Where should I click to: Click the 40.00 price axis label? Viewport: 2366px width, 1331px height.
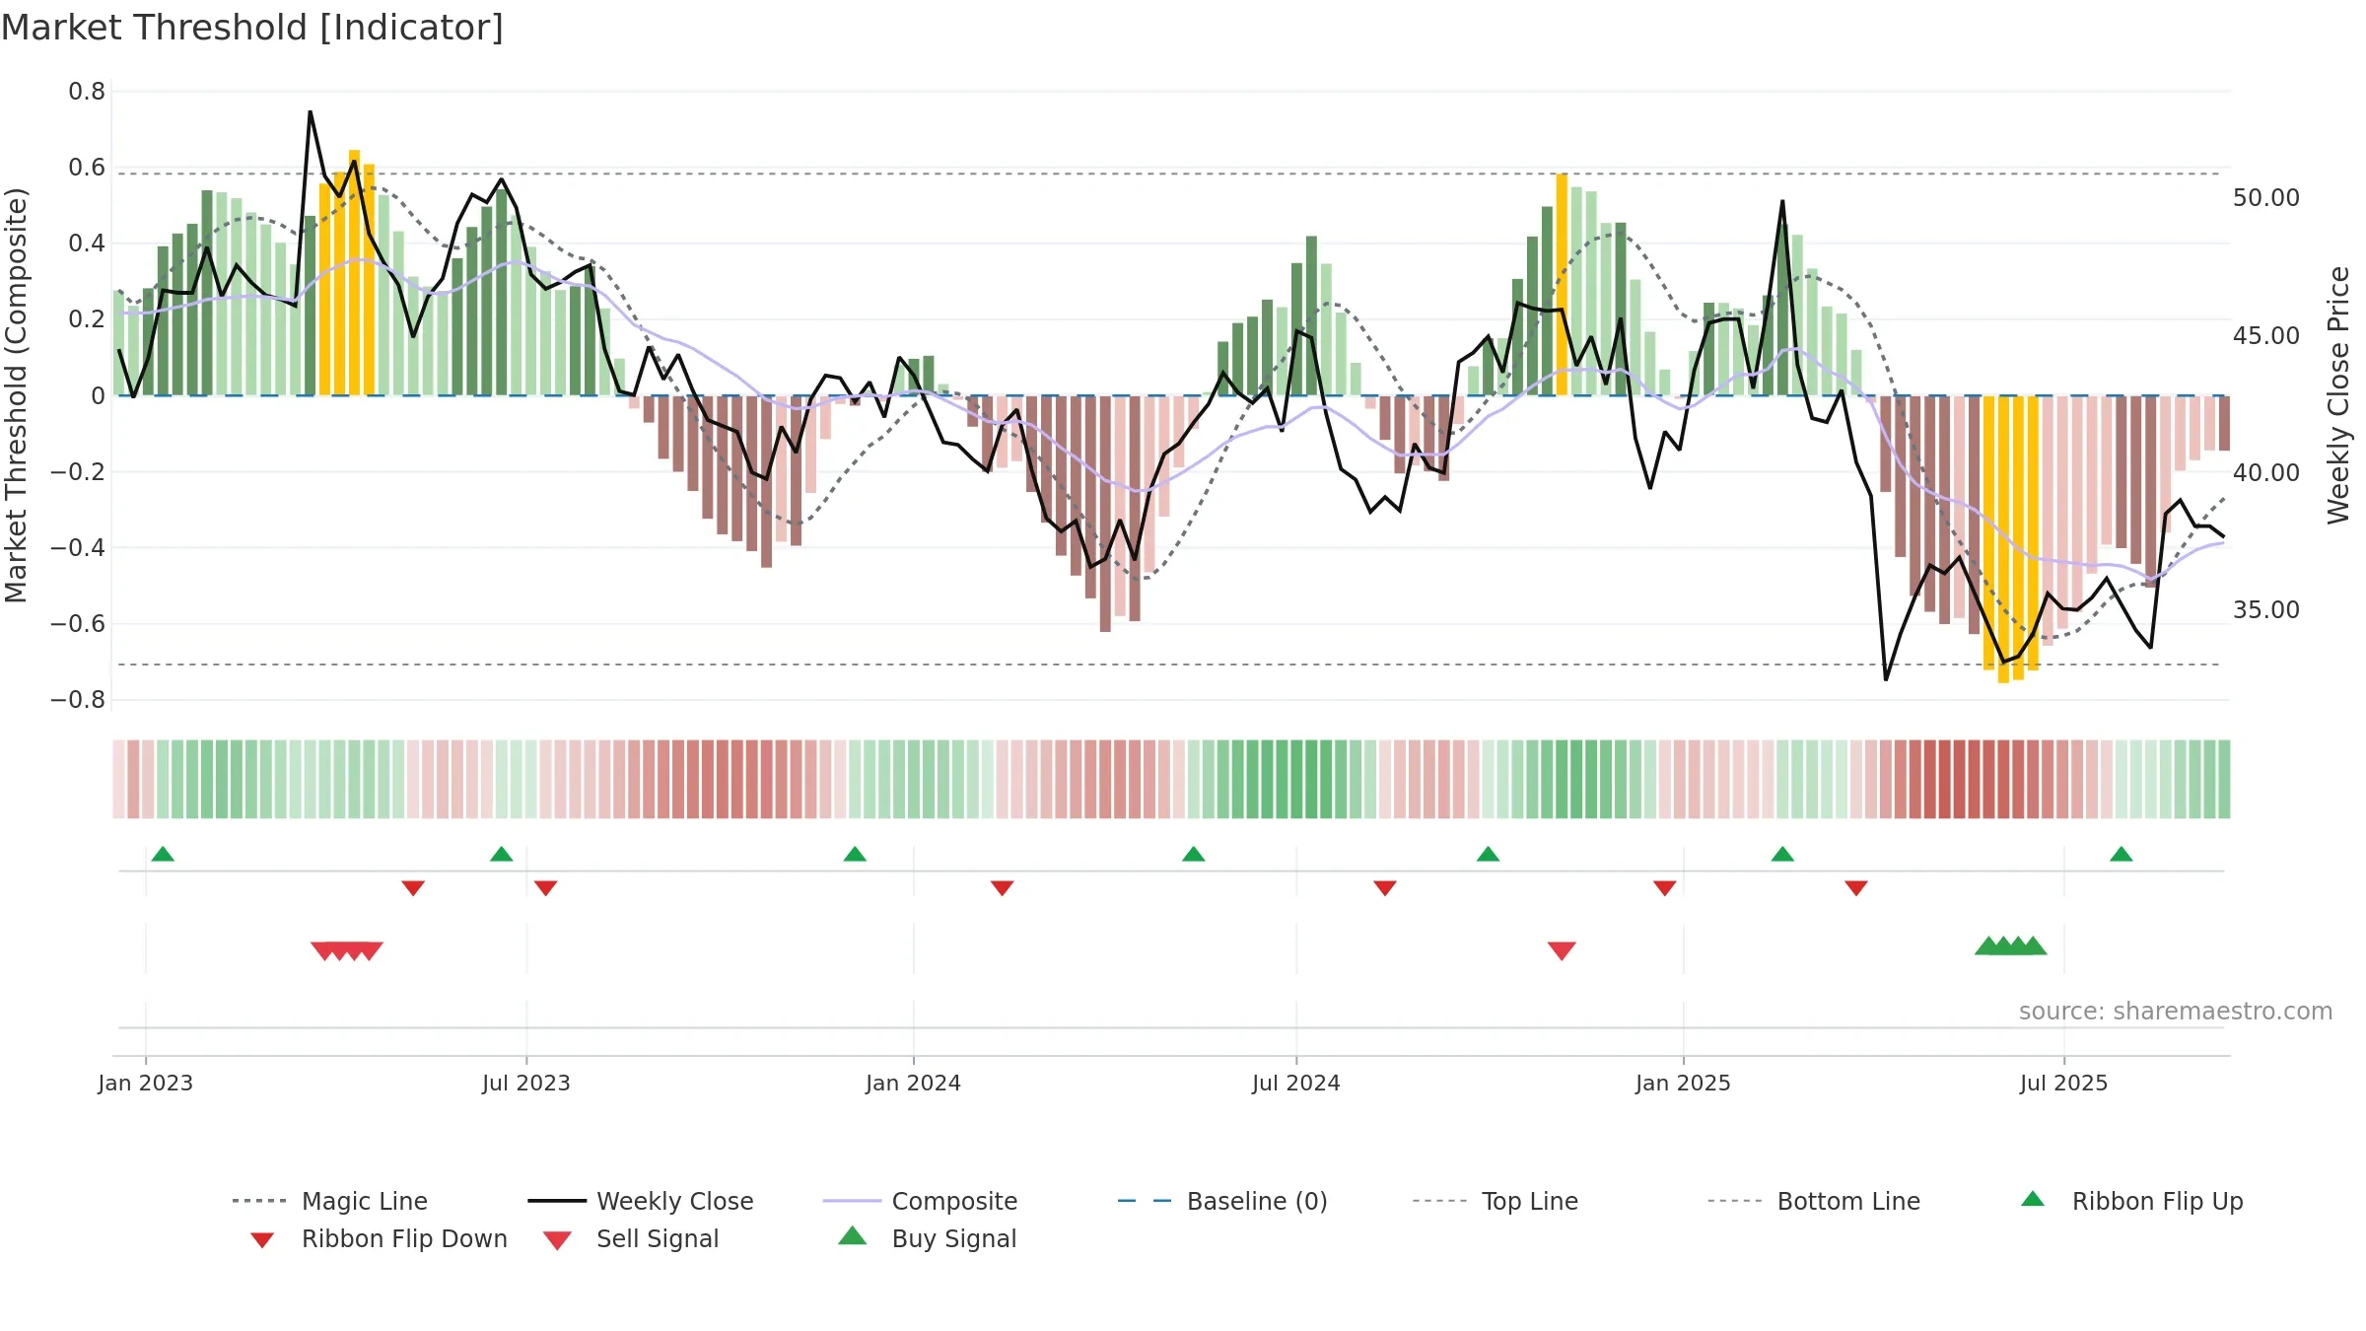(x=2266, y=473)
